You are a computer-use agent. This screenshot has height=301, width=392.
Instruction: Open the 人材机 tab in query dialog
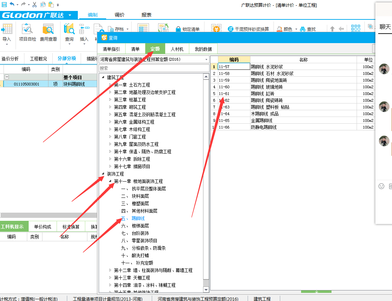177,49
